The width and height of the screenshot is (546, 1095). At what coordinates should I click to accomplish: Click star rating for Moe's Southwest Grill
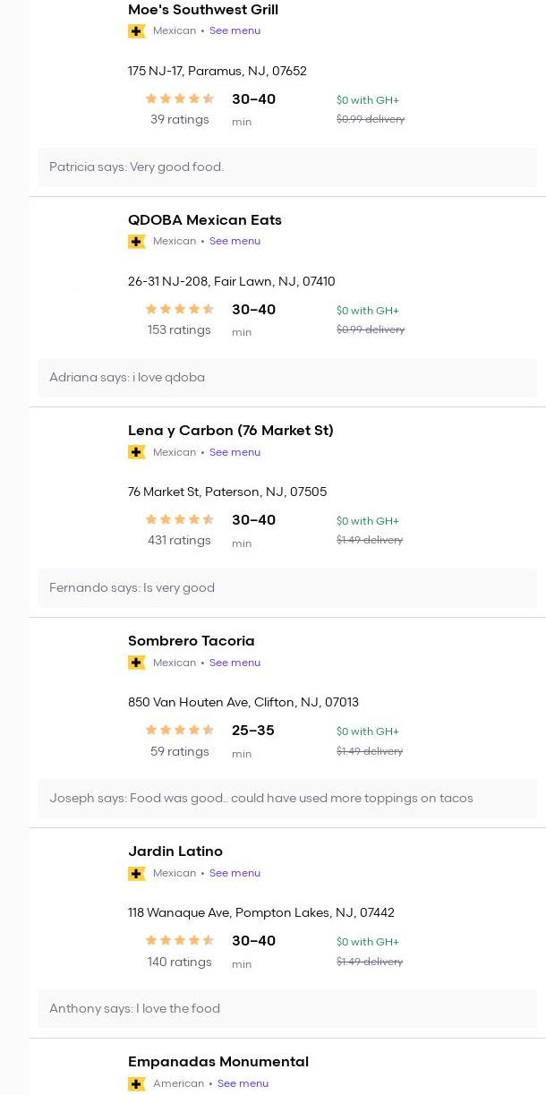coord(179,99)
